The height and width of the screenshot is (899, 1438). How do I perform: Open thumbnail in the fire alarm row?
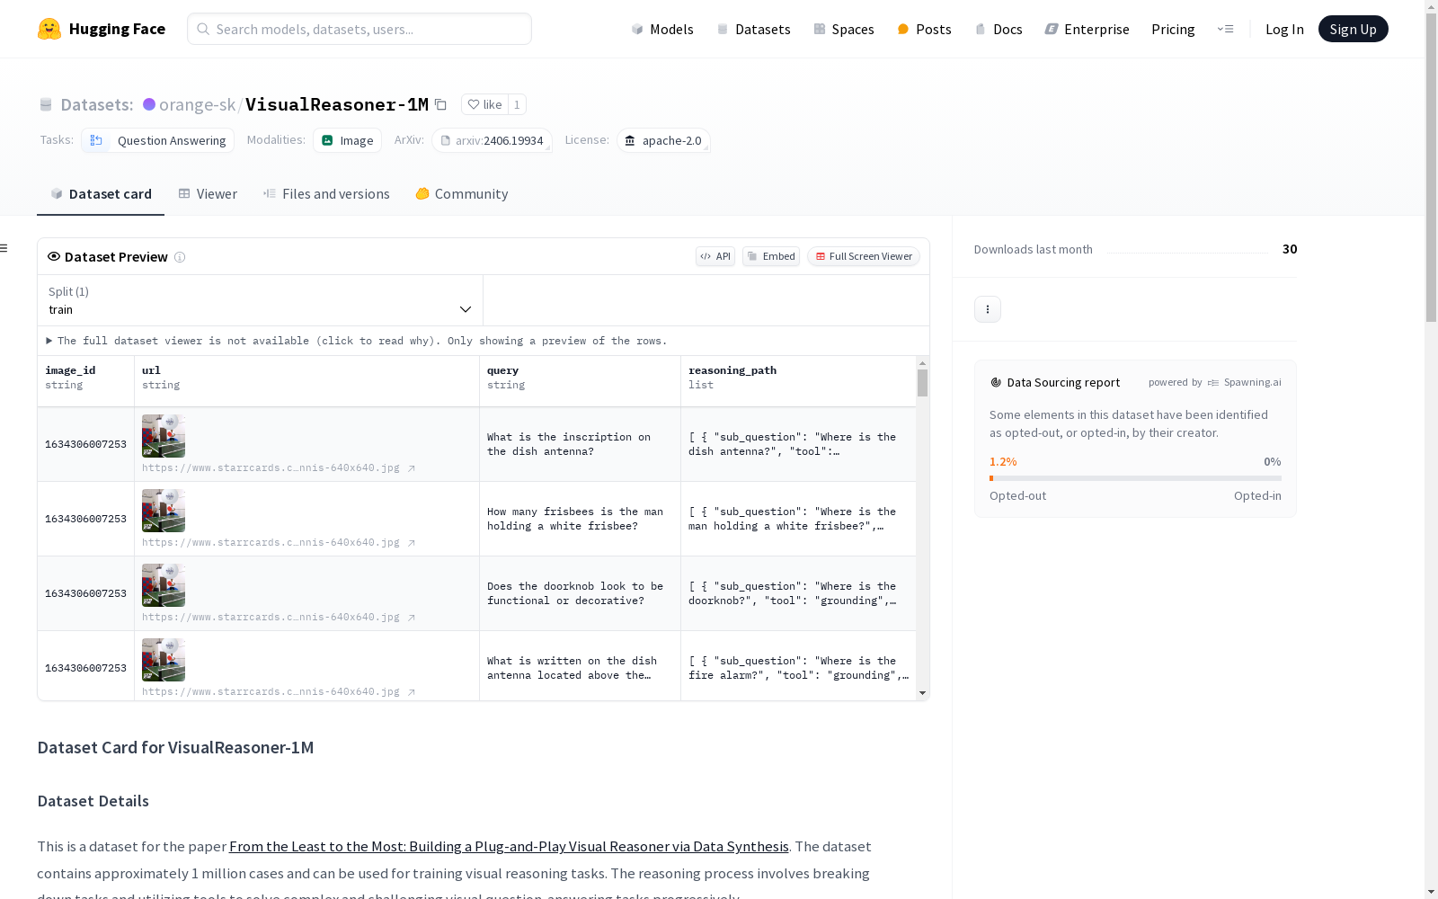164,660
